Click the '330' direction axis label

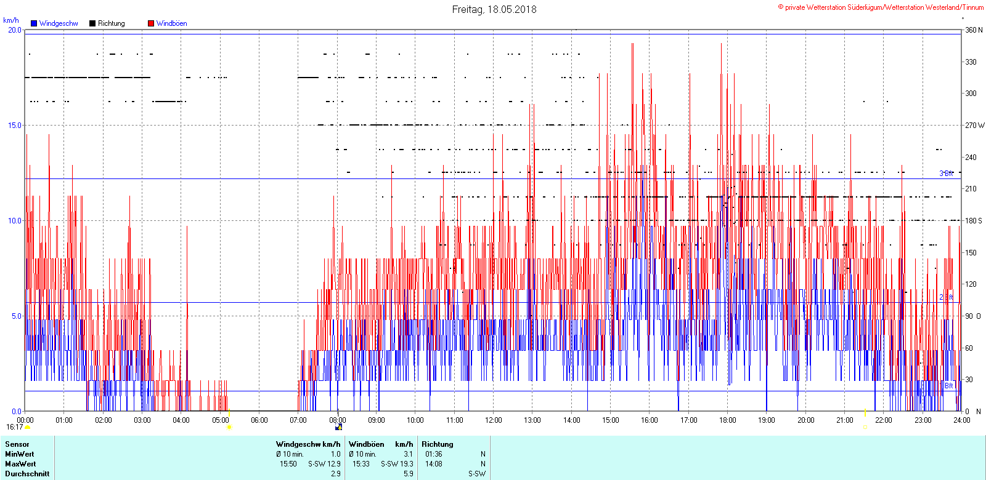coord(971,62)
